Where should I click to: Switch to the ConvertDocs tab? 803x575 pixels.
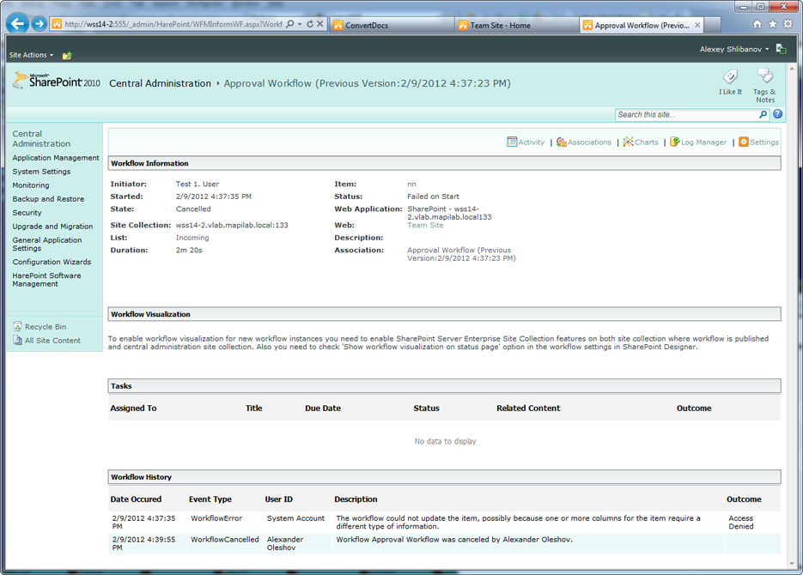click(367, 26)
